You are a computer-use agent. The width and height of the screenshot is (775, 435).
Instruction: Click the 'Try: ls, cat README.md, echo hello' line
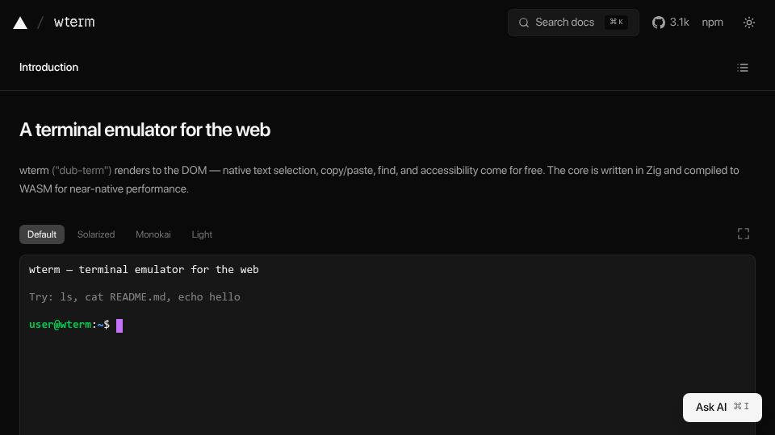pos(135,297)
